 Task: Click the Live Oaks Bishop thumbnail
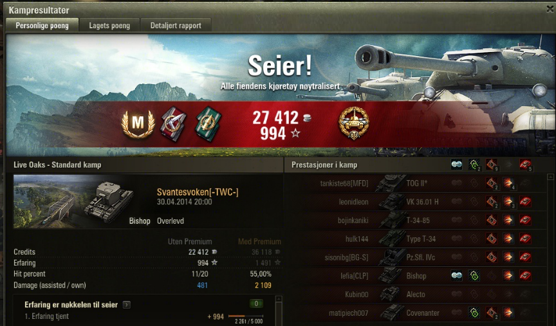(x=73, y=201)
